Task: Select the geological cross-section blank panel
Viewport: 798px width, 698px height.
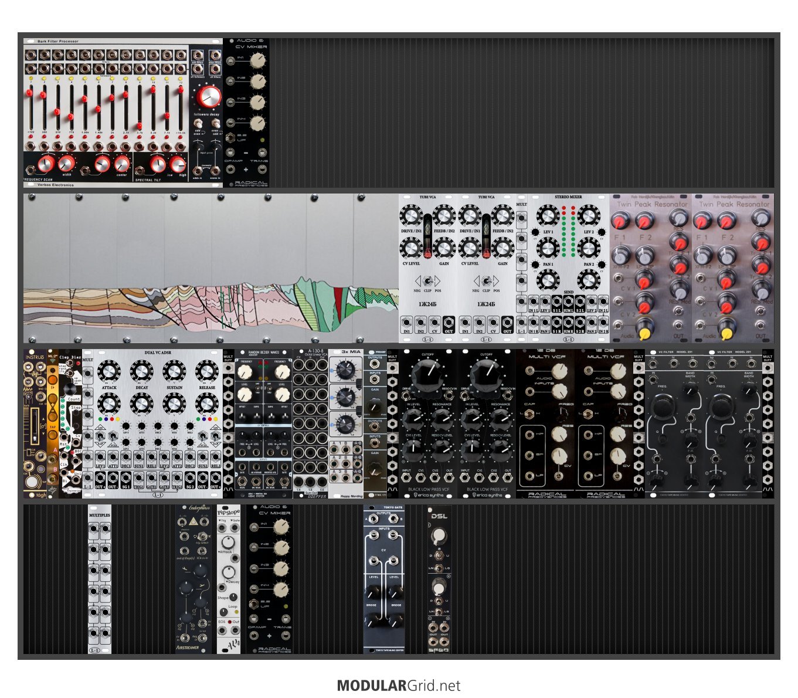Action: 211,269
